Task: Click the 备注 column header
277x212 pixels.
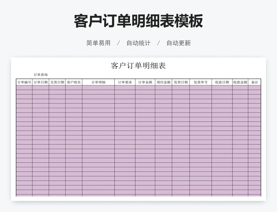Action: coord(254,82)
